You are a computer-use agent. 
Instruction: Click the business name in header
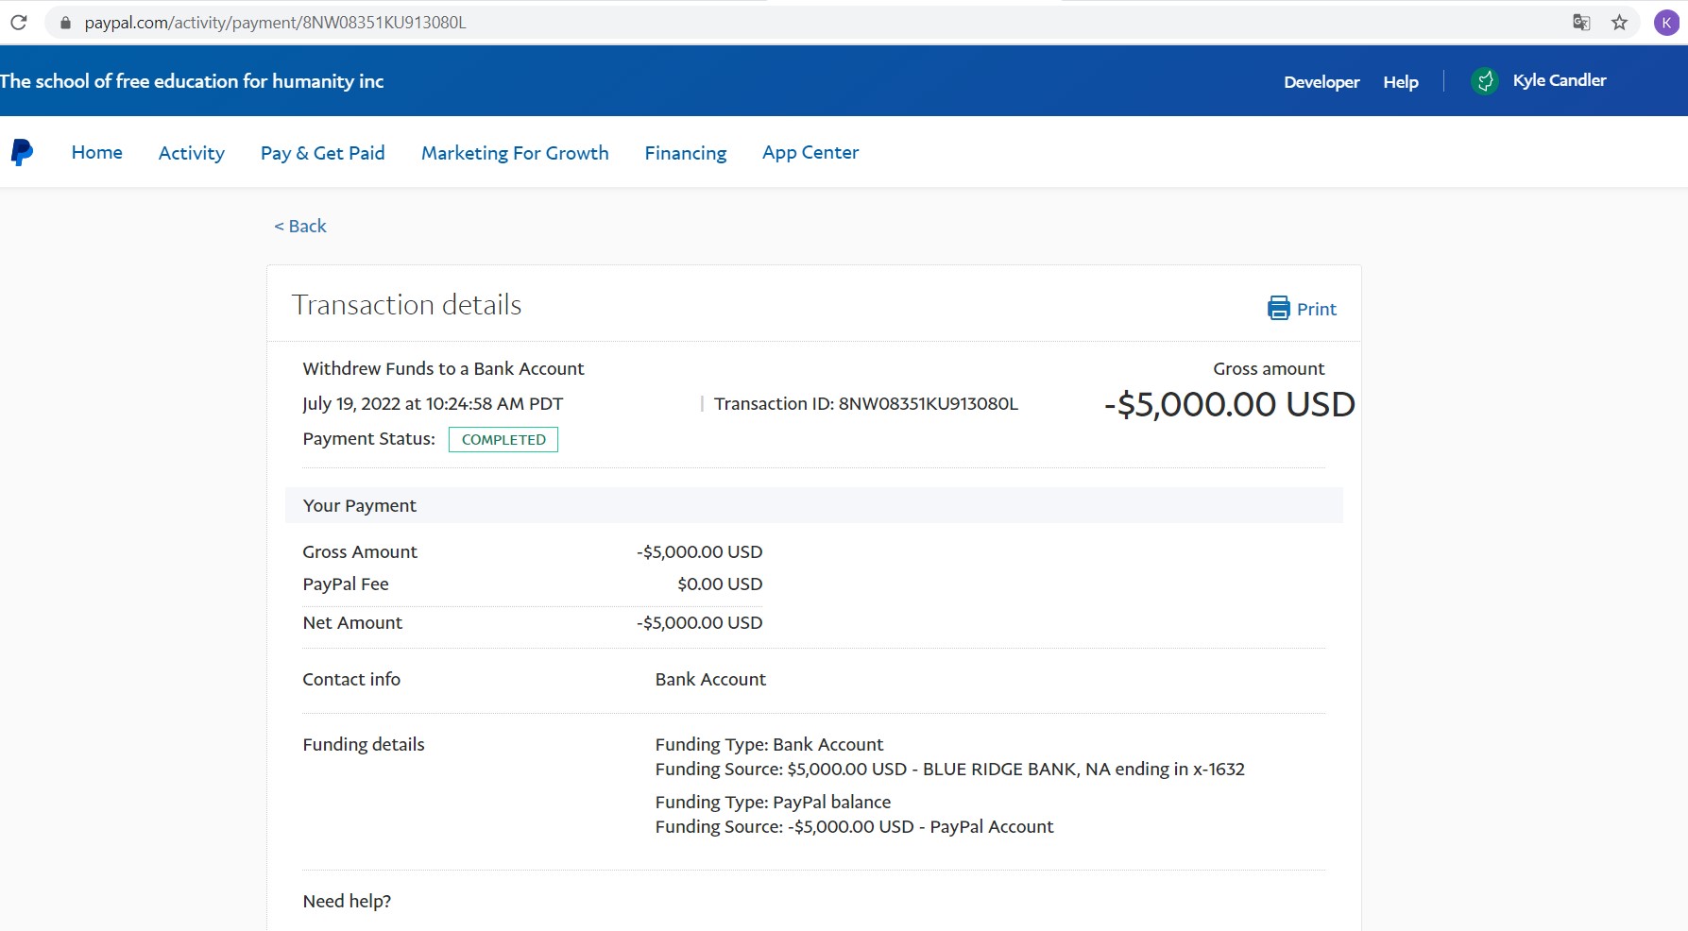pyautogui.click(x=192, y=81)
